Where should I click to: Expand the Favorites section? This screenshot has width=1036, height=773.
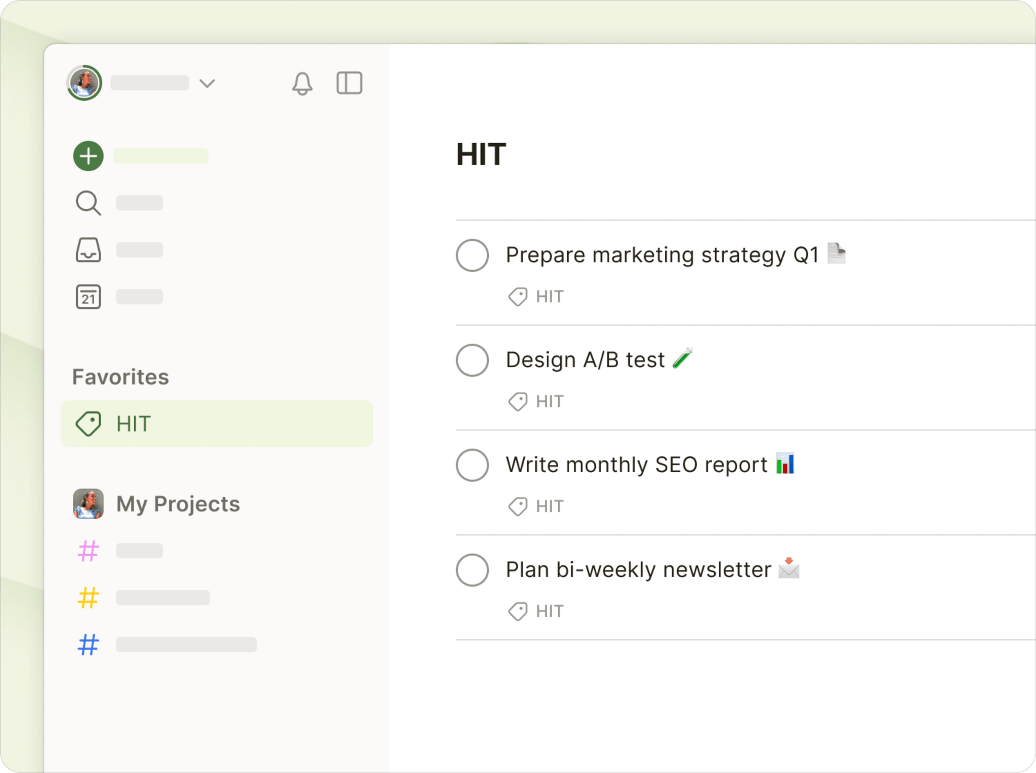tap(121, 376)
